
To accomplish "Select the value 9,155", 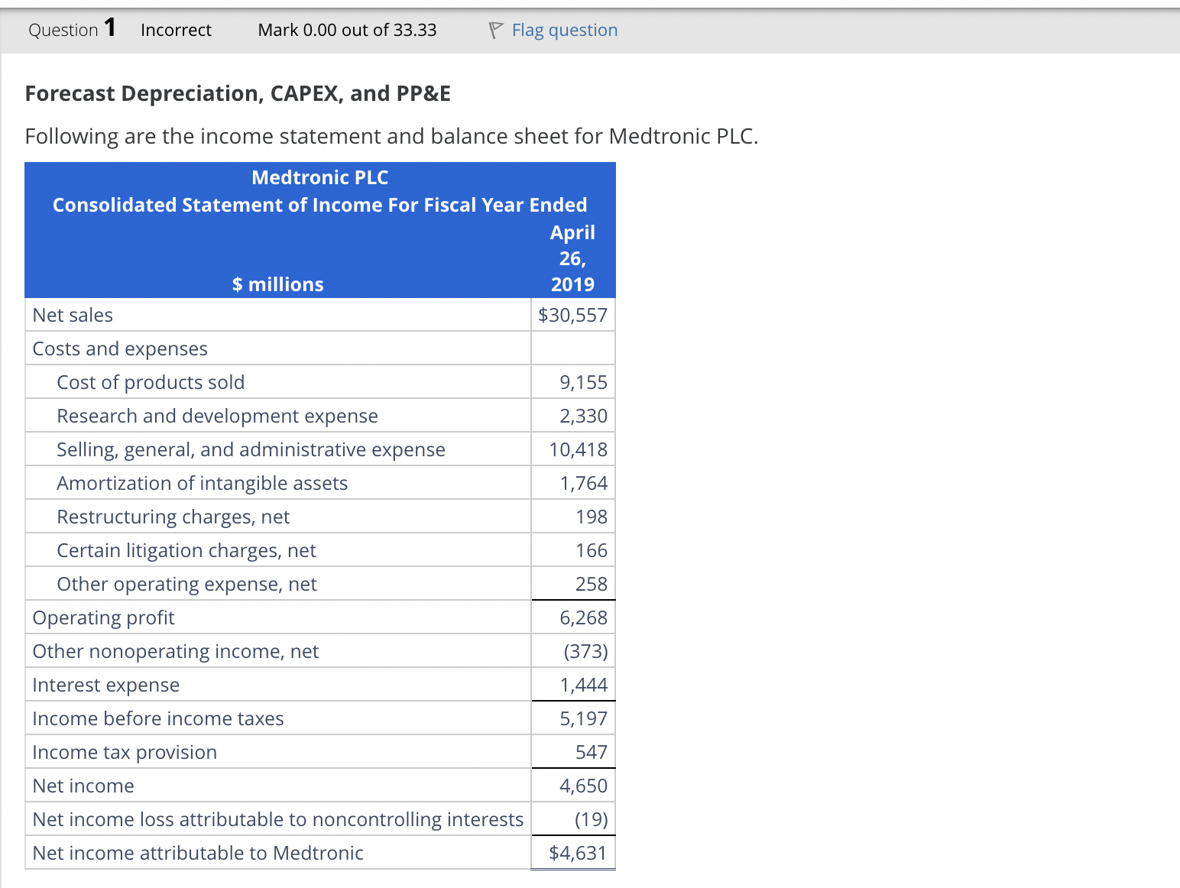I will [584, 382].
